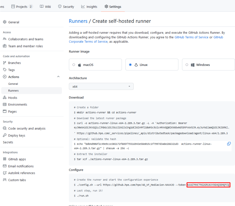Click the Custom tabs icon
The image size is (235, 206).
point(5,180)
